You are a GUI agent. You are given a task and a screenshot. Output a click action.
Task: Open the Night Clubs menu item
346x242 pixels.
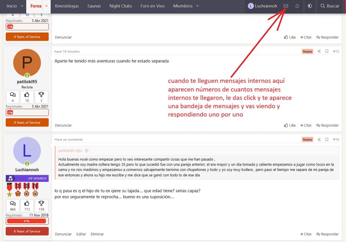click(x=120, y=6)
